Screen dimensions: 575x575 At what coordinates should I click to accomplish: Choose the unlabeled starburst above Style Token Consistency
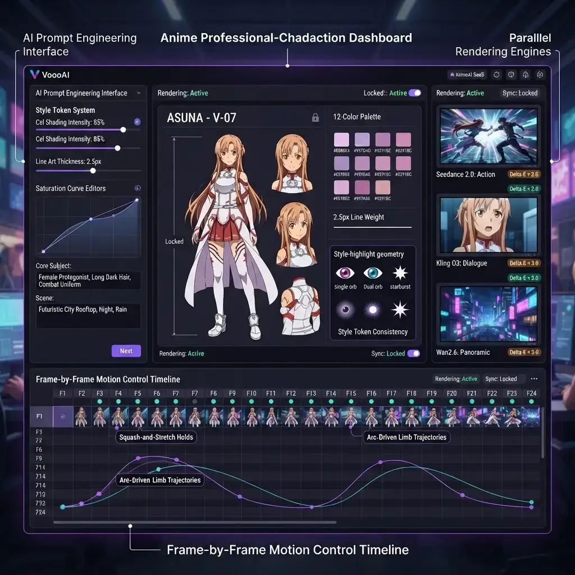coord(400,309)
